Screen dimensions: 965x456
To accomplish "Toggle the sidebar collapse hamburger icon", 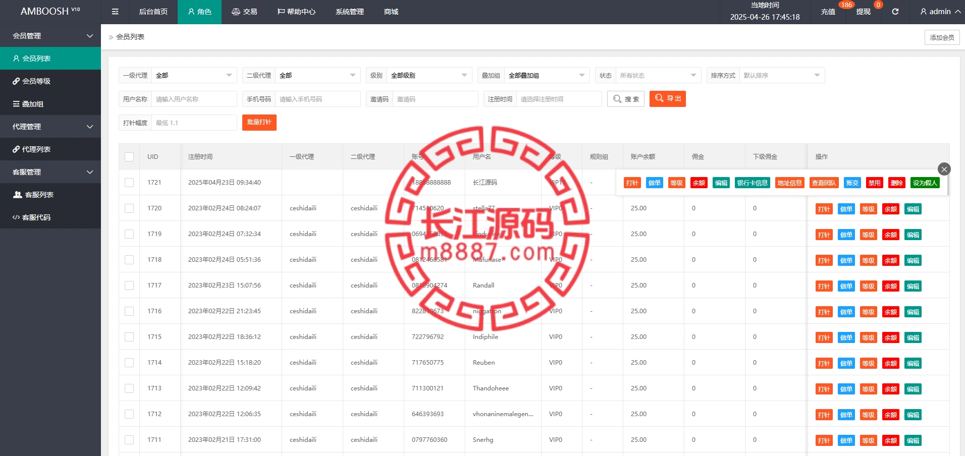I will pyautogui.click(x=115, y=12).
